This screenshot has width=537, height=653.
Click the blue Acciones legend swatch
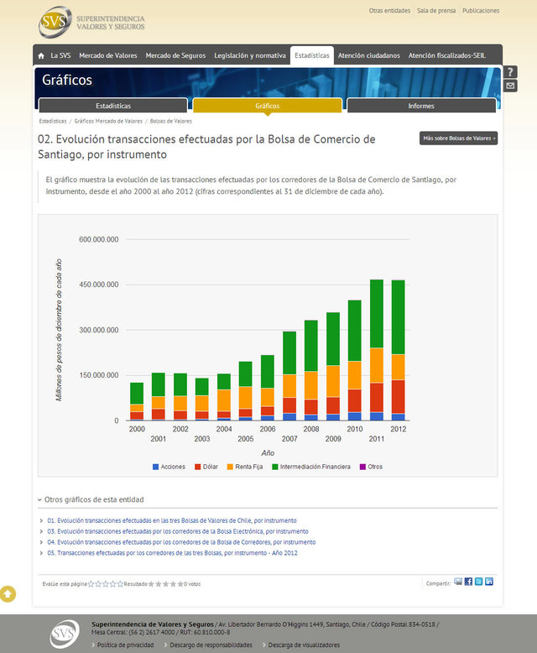[x=156, y=467]
